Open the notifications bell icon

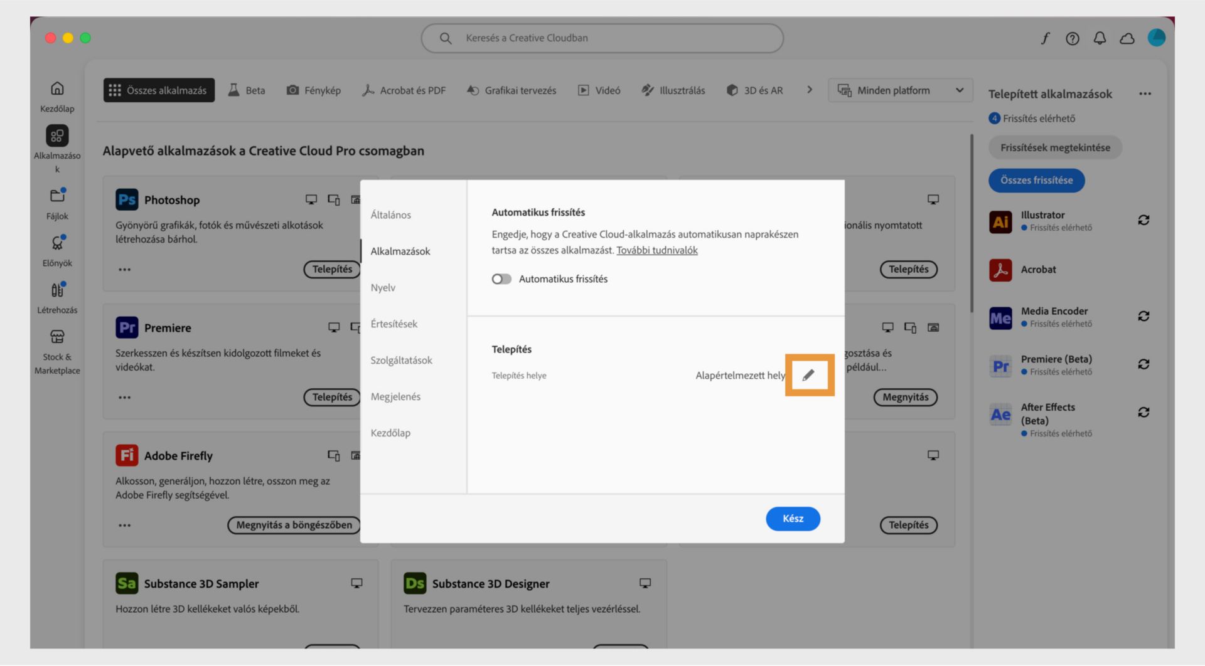(1100, 38)
